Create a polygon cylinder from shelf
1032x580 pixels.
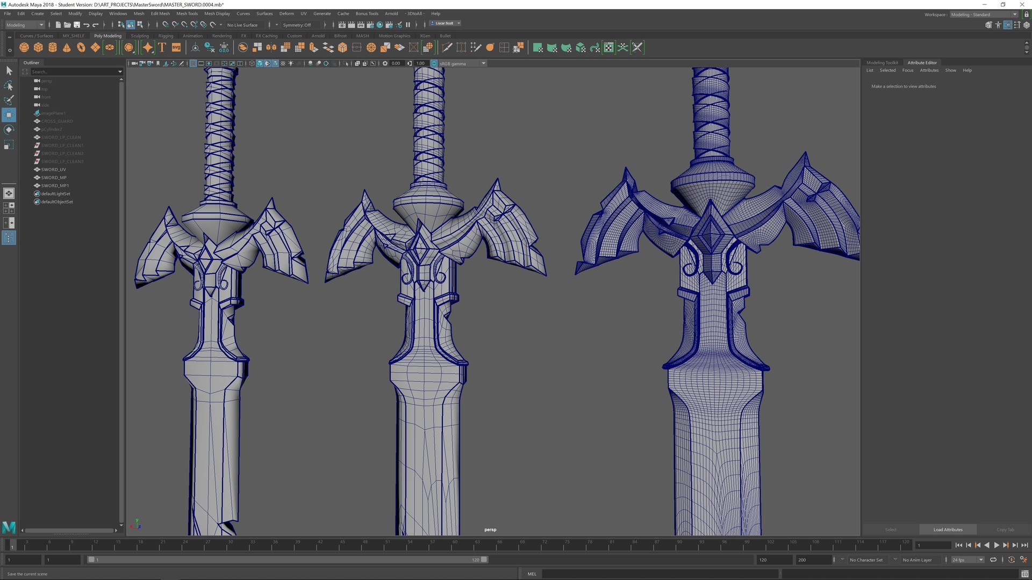[53, 48]
